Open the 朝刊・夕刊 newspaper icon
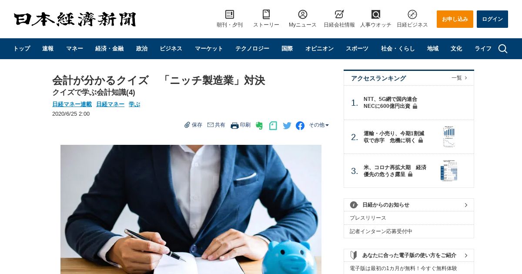This screenshot has width=522, height=274. click(230, 14)
